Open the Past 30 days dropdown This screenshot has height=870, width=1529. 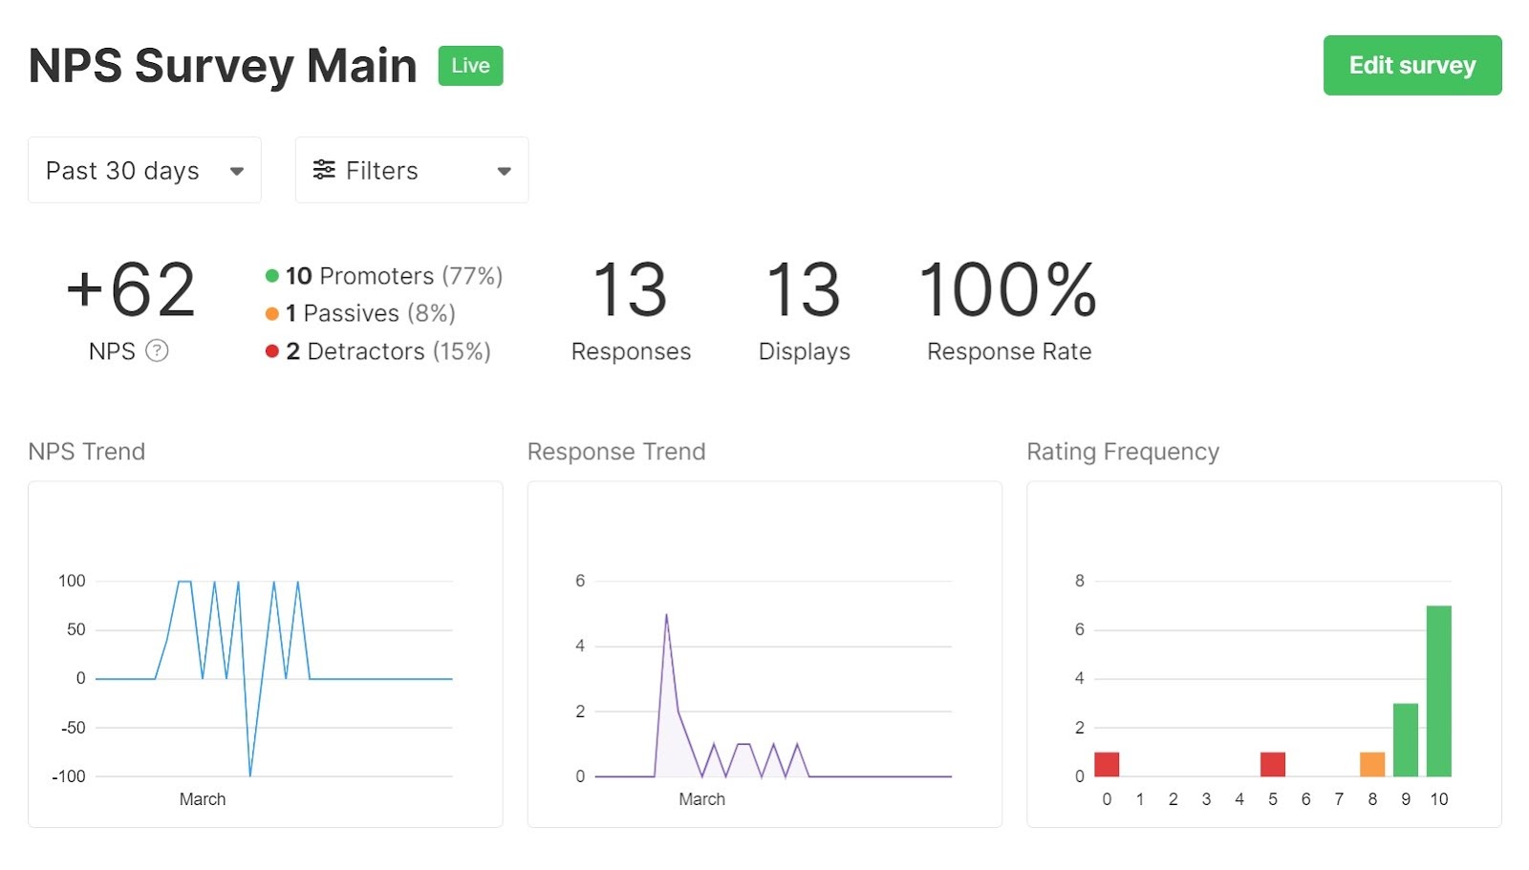tap(144, 170)
